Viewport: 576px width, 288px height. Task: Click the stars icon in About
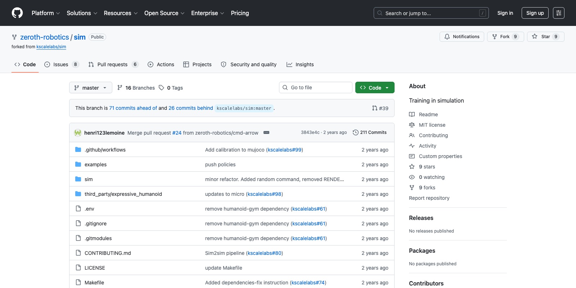coord(412,167)
